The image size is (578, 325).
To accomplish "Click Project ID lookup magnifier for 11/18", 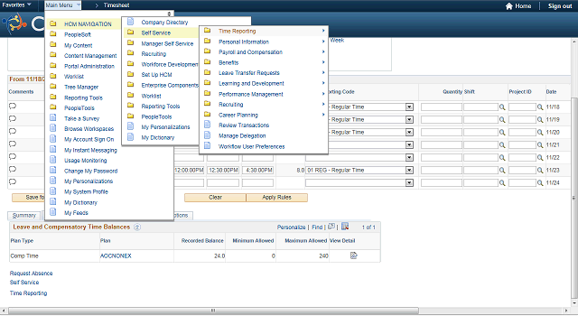I will [x=540, y=107].
